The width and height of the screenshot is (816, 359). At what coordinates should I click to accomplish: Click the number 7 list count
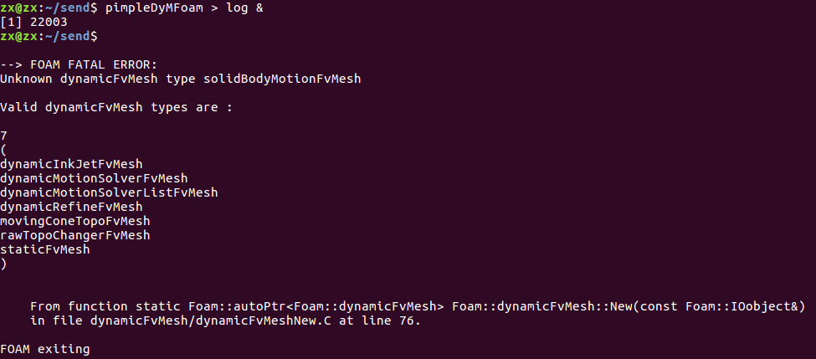pos(3,136)
